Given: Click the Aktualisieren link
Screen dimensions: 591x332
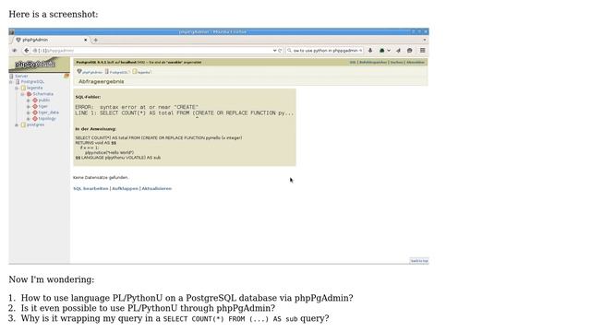Looking at the screenshot, I should click(156, 188).
